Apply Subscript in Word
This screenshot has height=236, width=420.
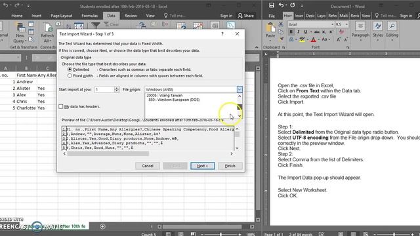click(324, 32)
